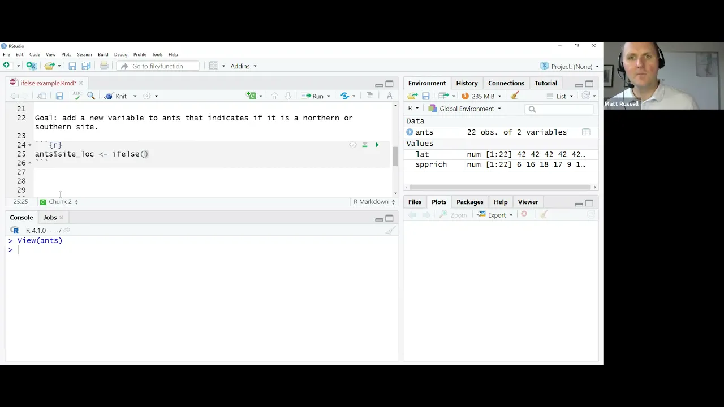Open the Addins dropdown
Screen dimensions: 724x407
click(243, 66)
